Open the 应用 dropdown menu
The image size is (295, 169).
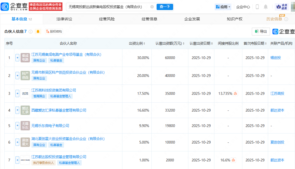tap(223, 7)
